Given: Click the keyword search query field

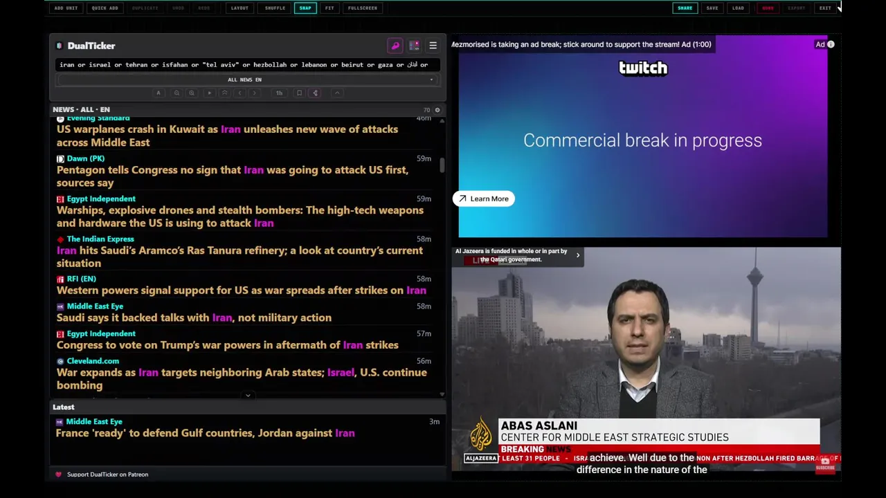Looking at the screenshot, I should [247, 65].
